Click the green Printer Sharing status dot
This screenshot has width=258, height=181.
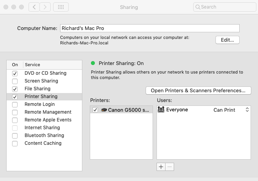[93, 63]
